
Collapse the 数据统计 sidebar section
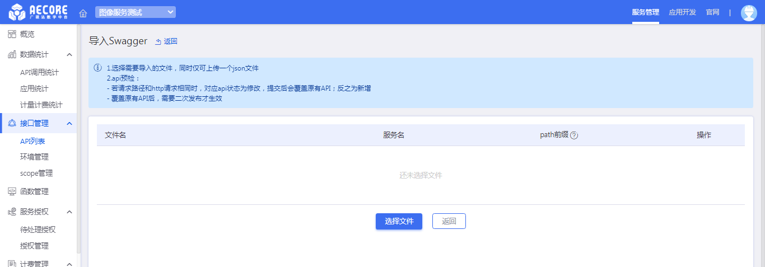pos(69,54)
